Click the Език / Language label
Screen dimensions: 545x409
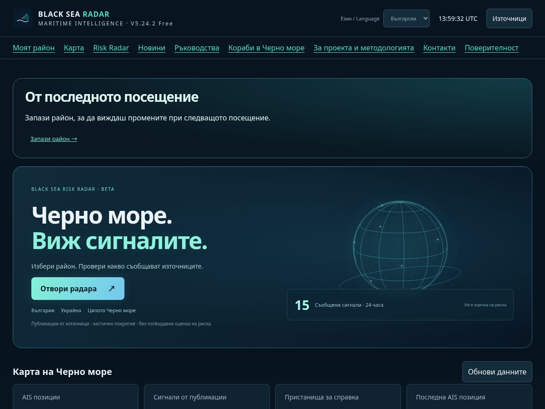[x=360, y=19]
